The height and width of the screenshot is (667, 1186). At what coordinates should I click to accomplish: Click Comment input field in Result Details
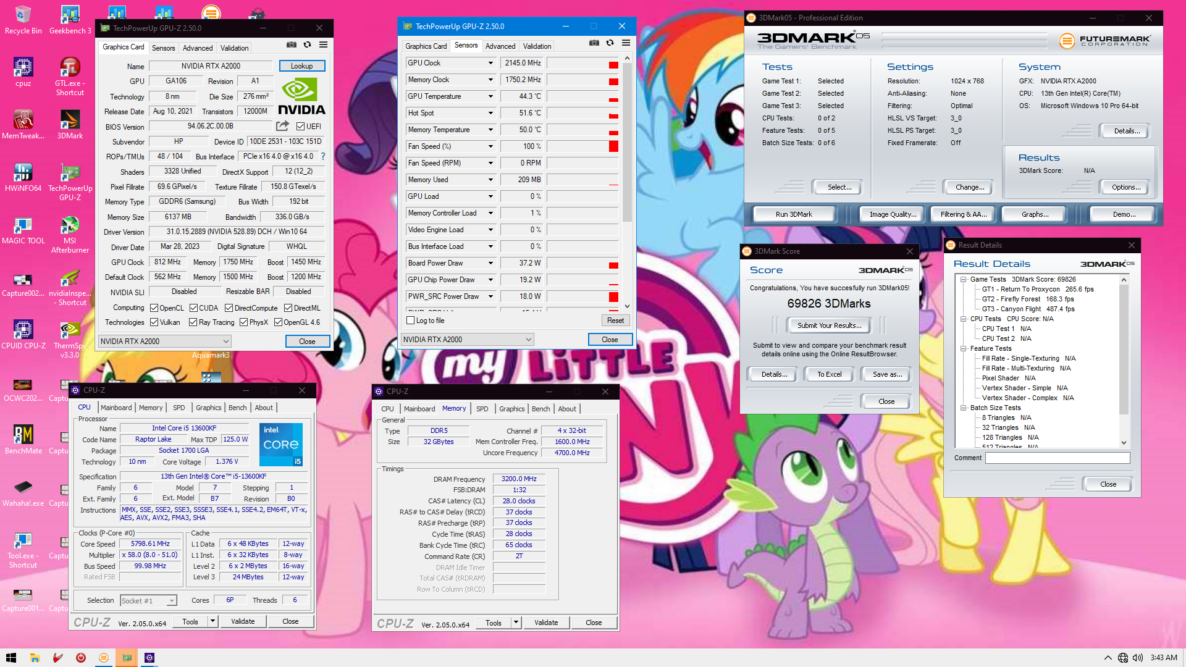tap(1057, 458)
